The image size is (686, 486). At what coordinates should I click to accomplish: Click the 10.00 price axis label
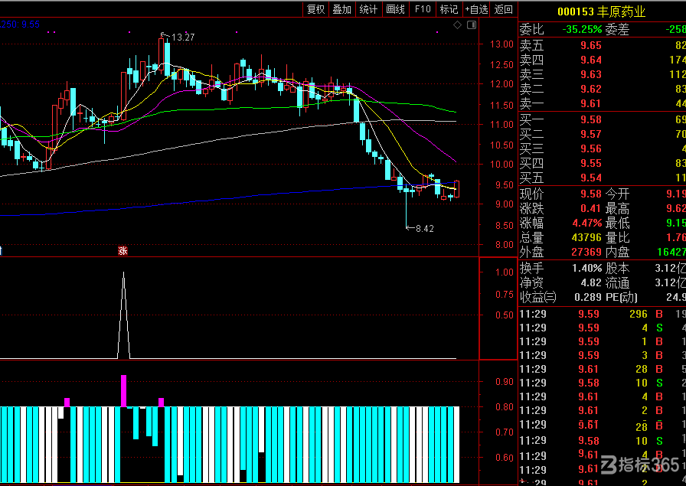[x=501, y=165]
